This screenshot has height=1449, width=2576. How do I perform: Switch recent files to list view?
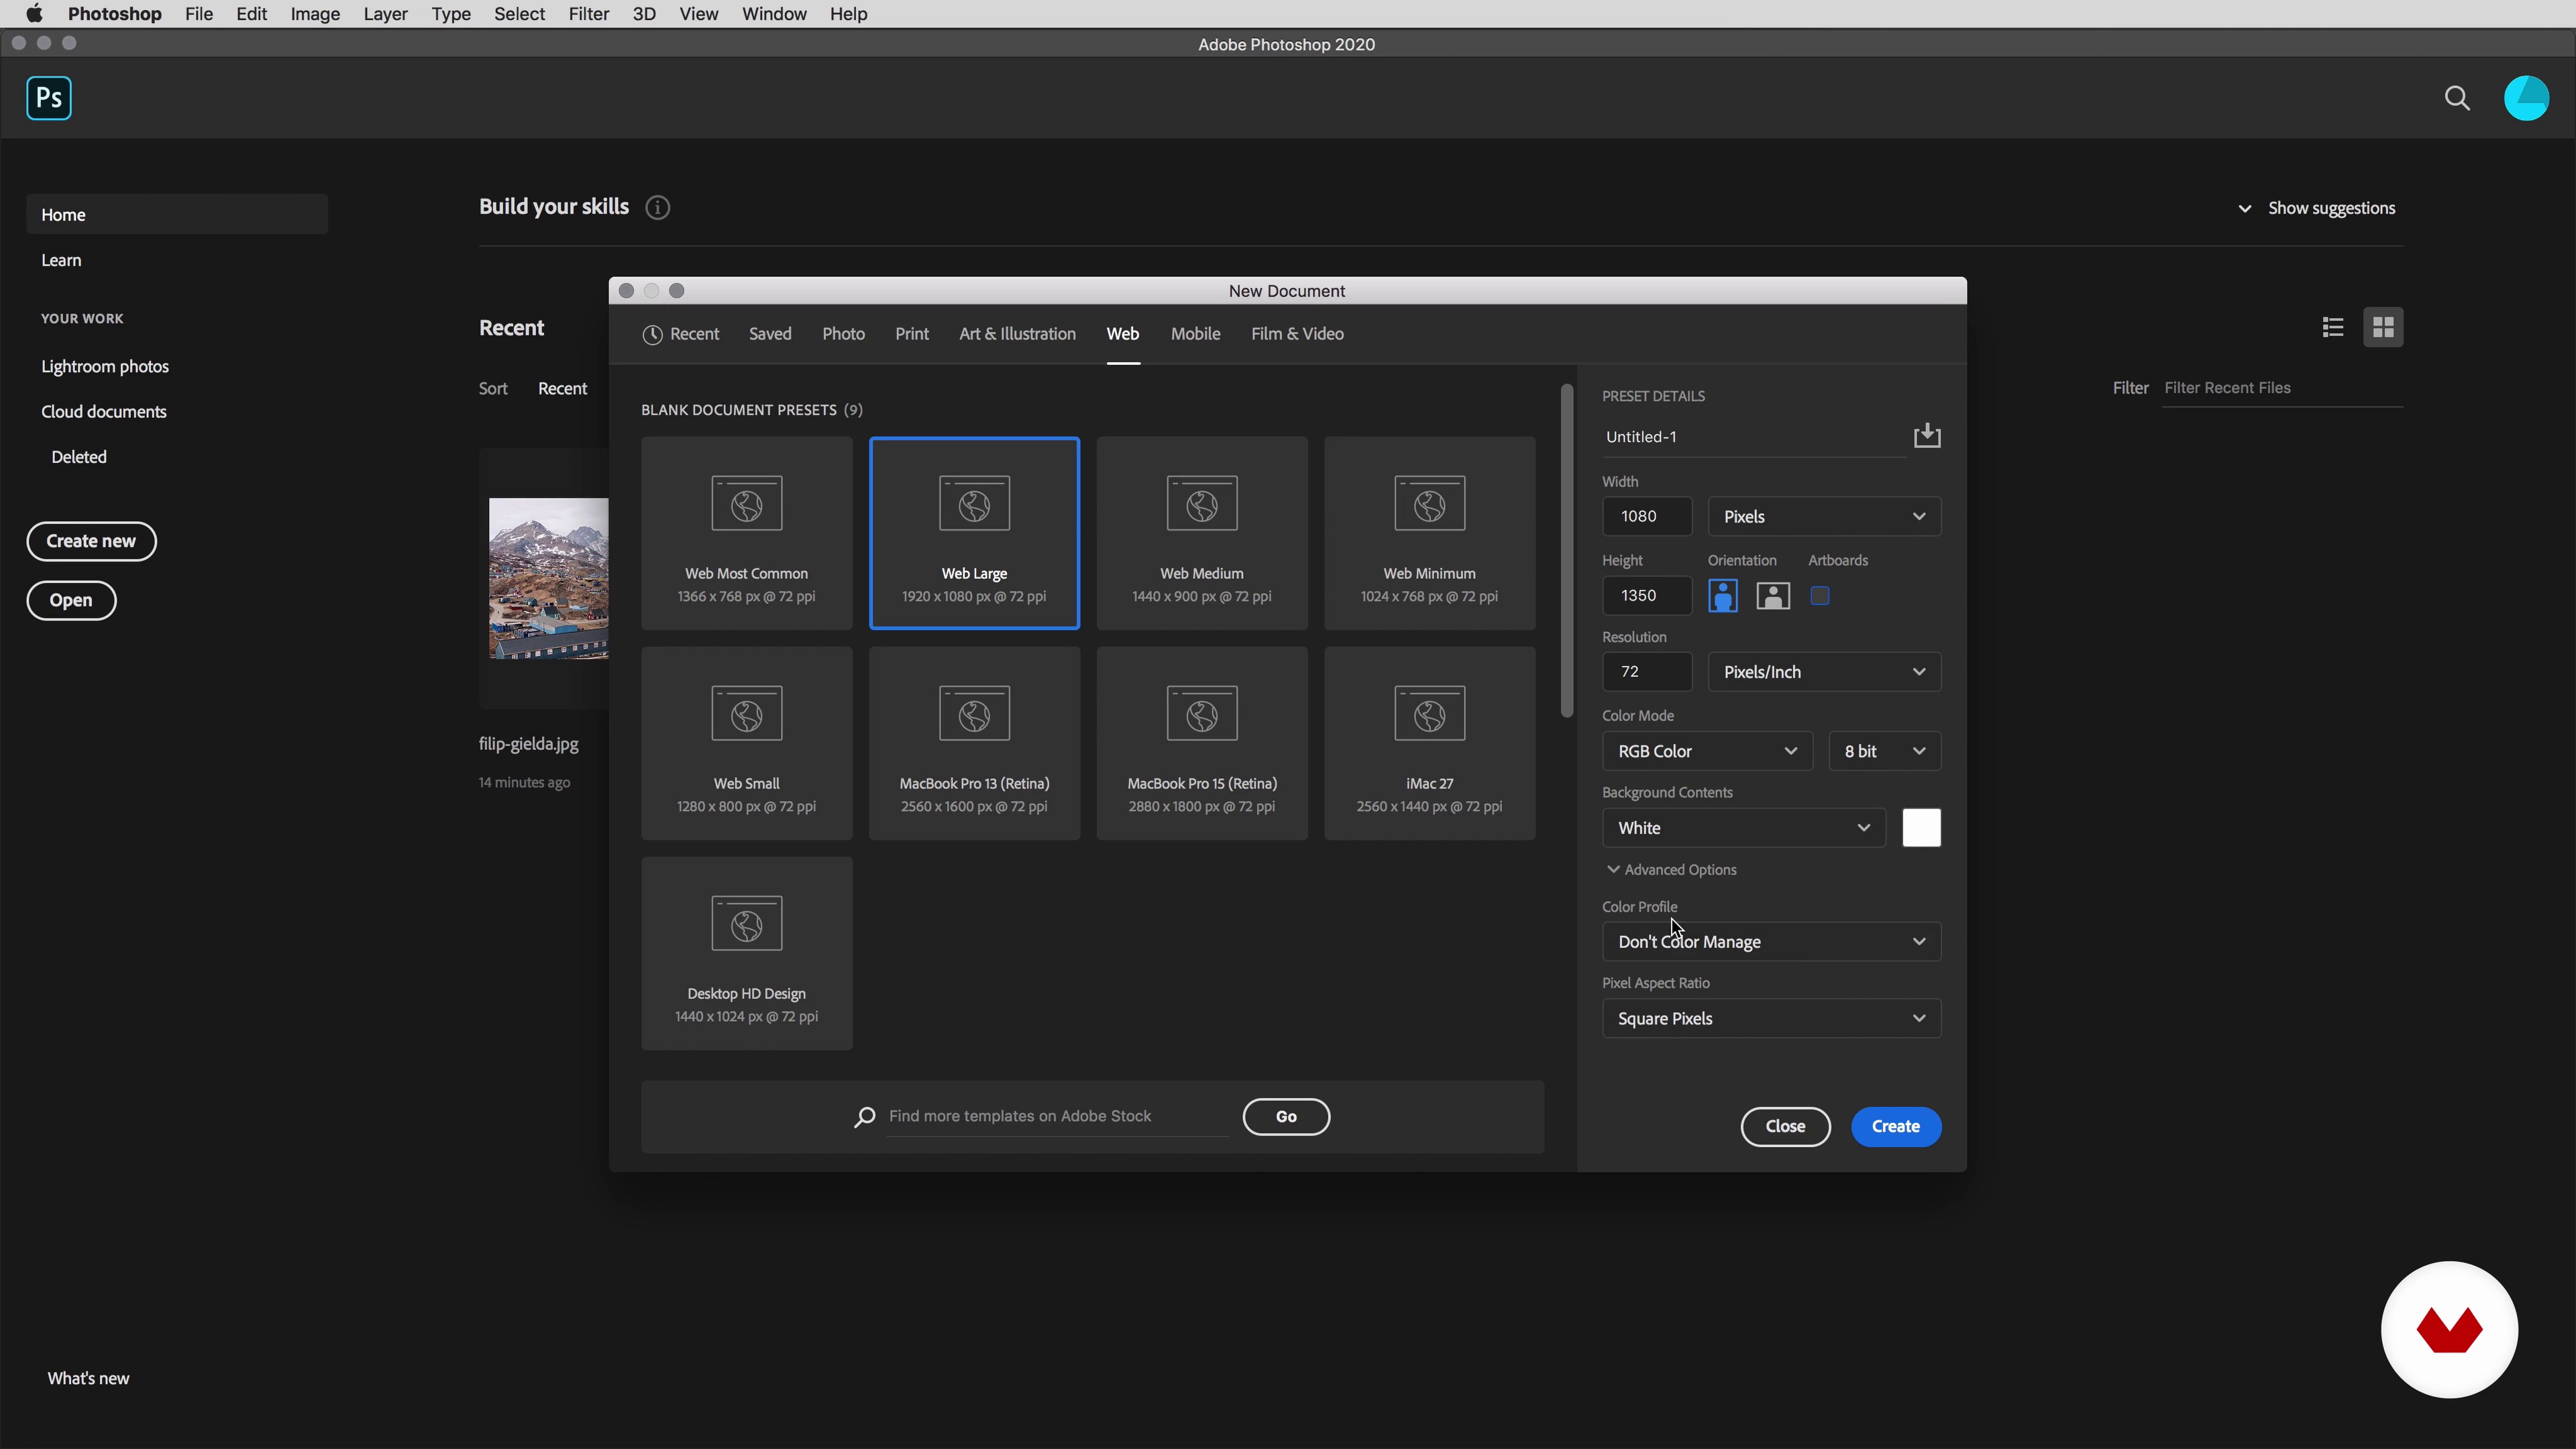2333,327
